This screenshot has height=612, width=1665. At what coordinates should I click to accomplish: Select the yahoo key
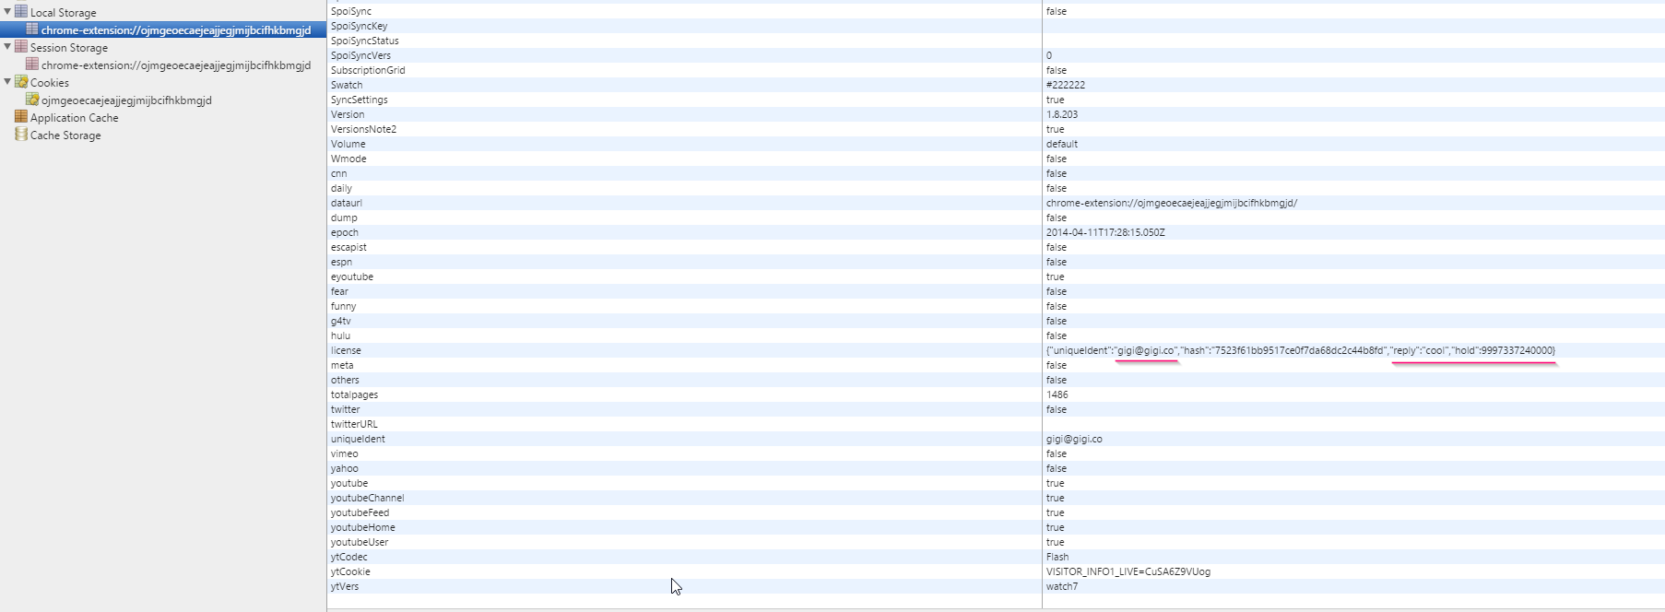[344, 468]
